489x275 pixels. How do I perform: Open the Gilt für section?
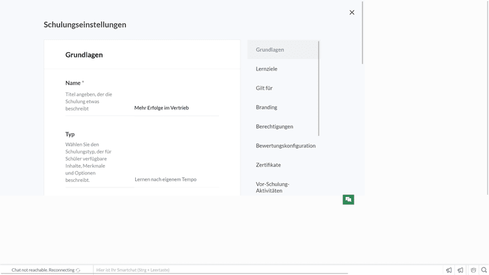264,88
